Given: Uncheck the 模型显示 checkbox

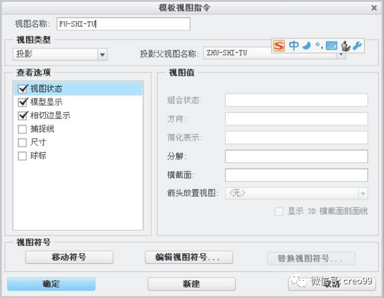Looking at the screenshot, I should [23, 102].
